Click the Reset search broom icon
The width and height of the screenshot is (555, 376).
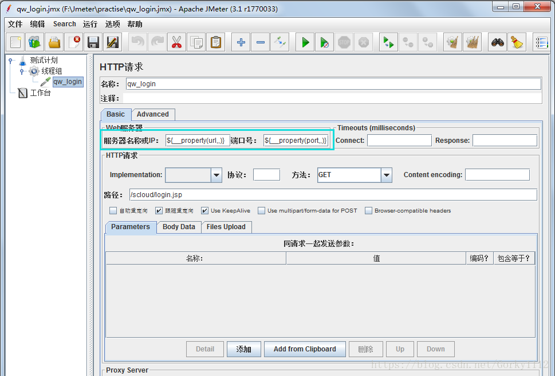coord(517,43)
